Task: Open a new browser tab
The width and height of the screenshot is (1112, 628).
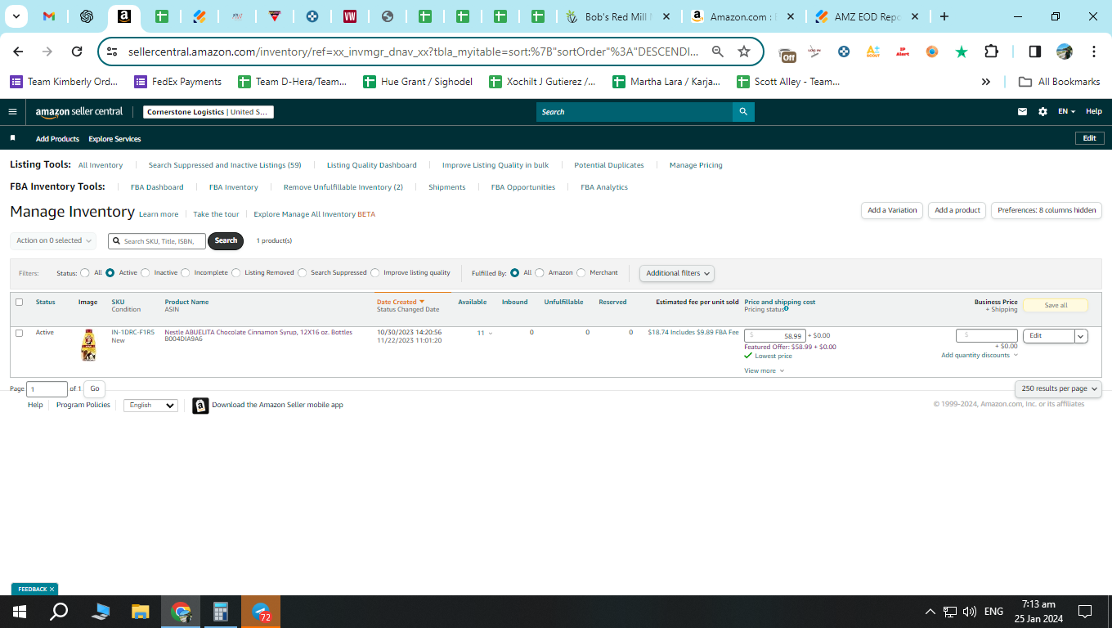Action: (x=944, y=16)
